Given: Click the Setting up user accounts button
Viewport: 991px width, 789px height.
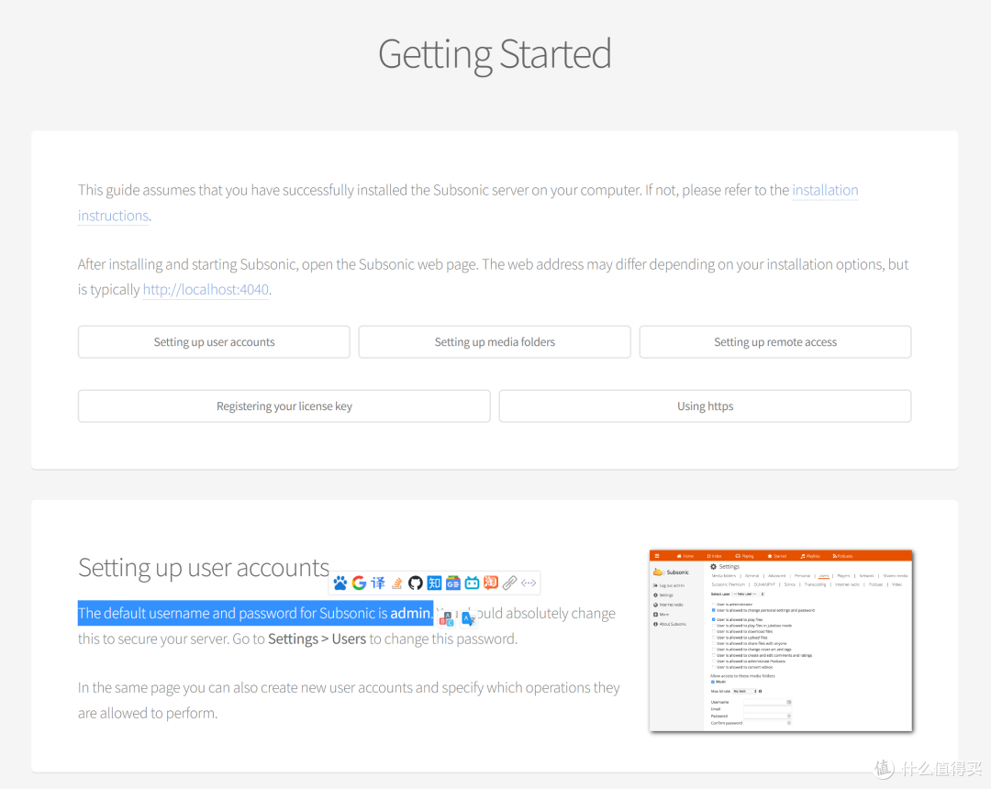Looking at the screenshot, I should pyautogui.click(x=214, y=342).
